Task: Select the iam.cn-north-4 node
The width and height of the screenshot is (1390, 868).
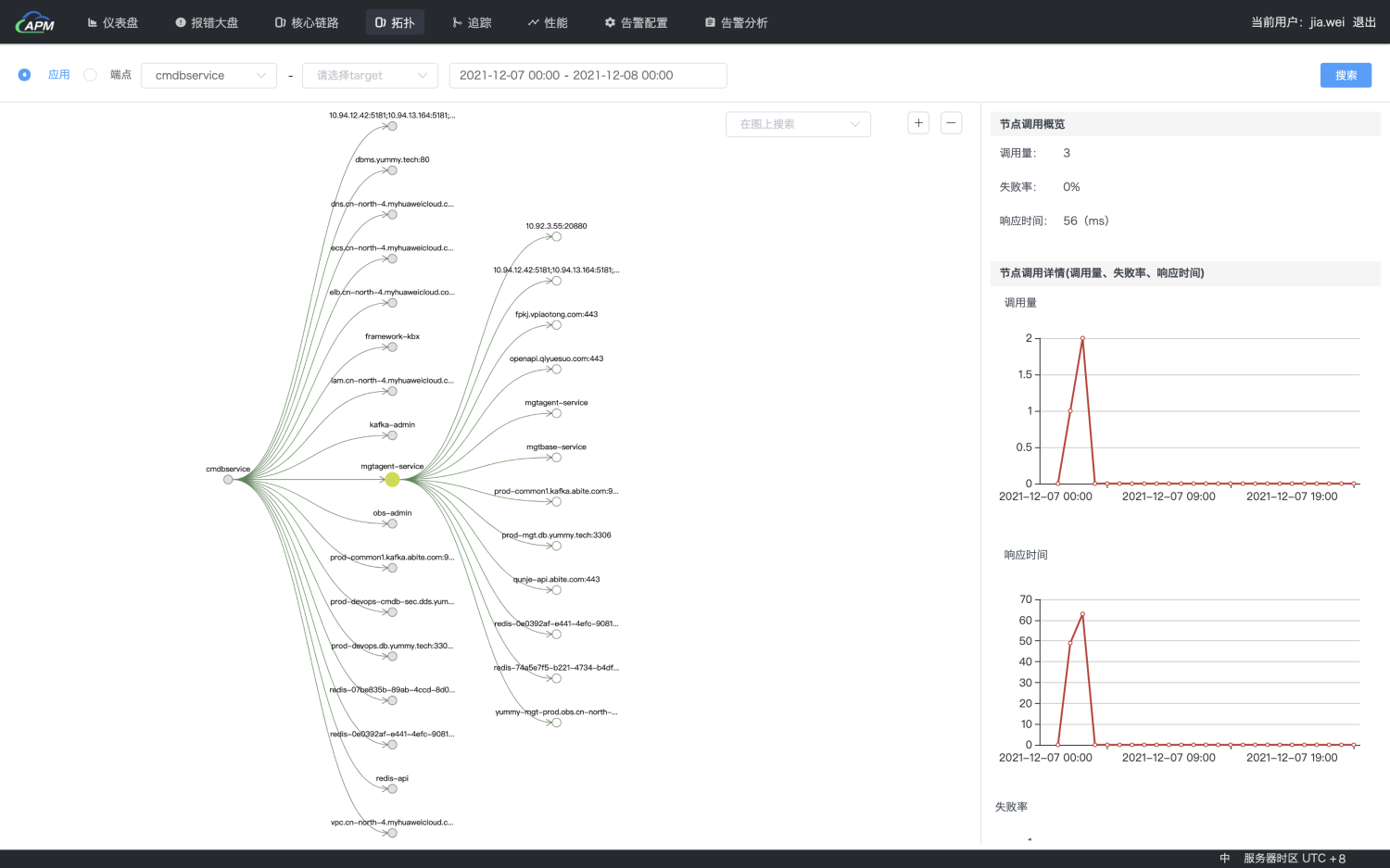Action: [392, 391]
